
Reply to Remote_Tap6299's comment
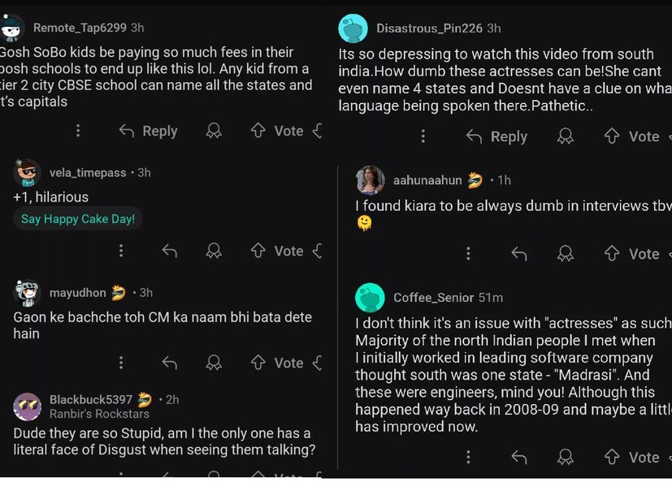[x=148, y=131]
